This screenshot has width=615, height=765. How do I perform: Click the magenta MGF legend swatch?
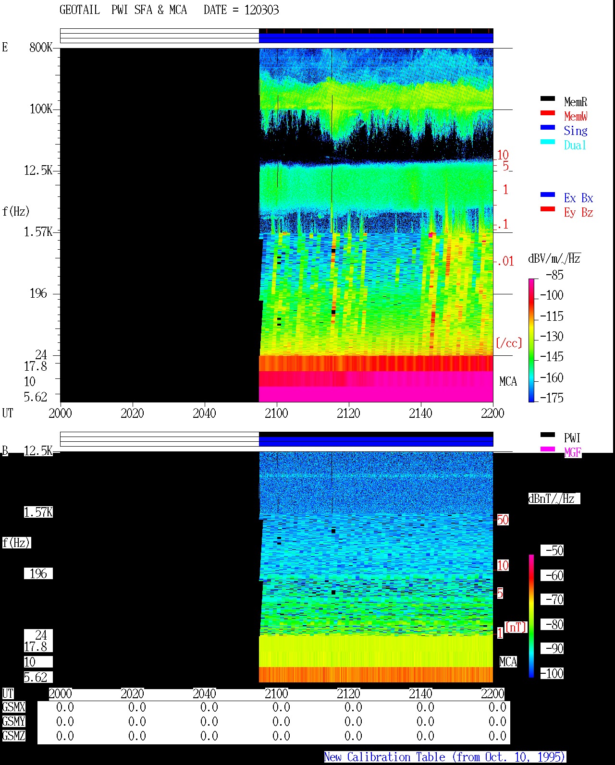(548, 449)
